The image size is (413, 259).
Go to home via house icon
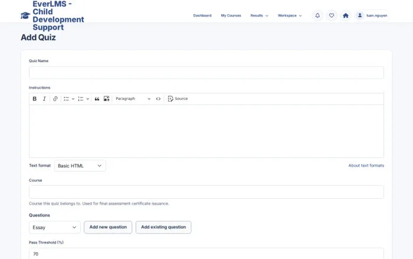(346, 15)
